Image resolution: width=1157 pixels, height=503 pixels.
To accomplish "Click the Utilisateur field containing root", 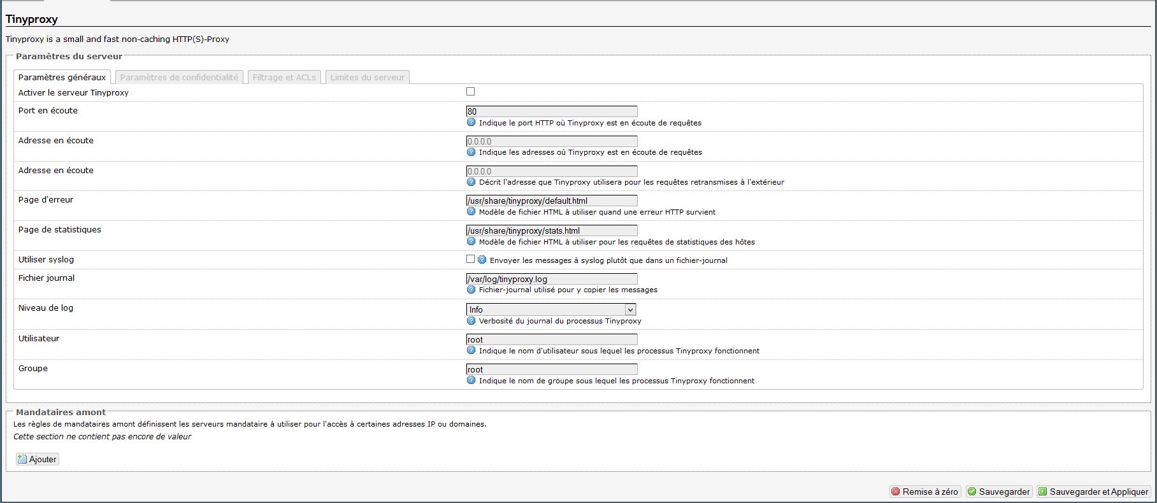I will [x=552, y=339].
